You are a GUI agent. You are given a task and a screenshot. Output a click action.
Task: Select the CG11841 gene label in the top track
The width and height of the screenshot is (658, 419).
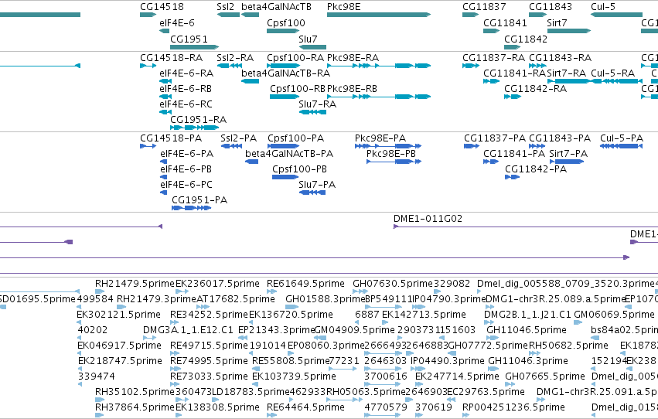[x=505, y=23]
